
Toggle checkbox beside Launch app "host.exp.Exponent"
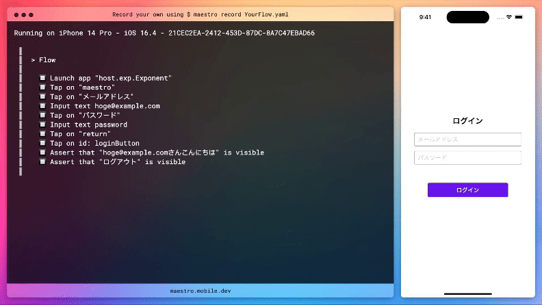coord(42,79)
